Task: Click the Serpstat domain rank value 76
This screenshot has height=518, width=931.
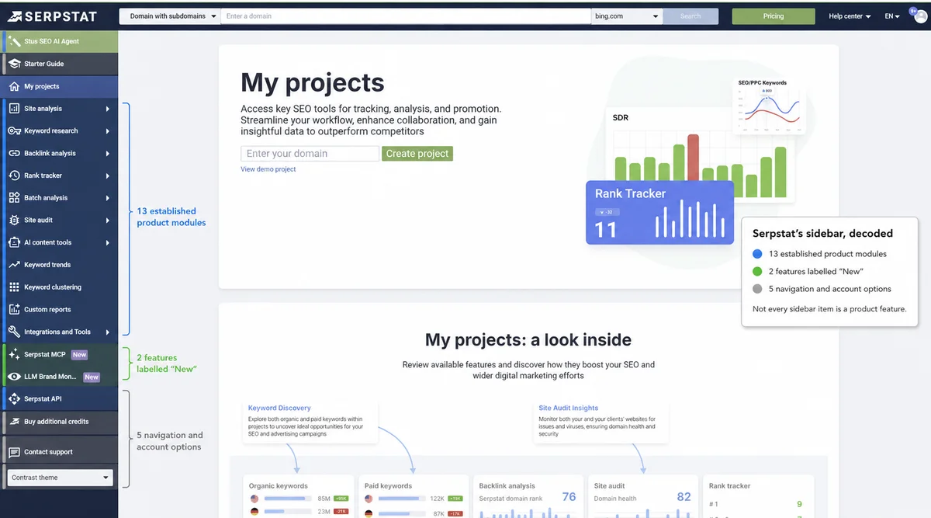Action: 569,497
